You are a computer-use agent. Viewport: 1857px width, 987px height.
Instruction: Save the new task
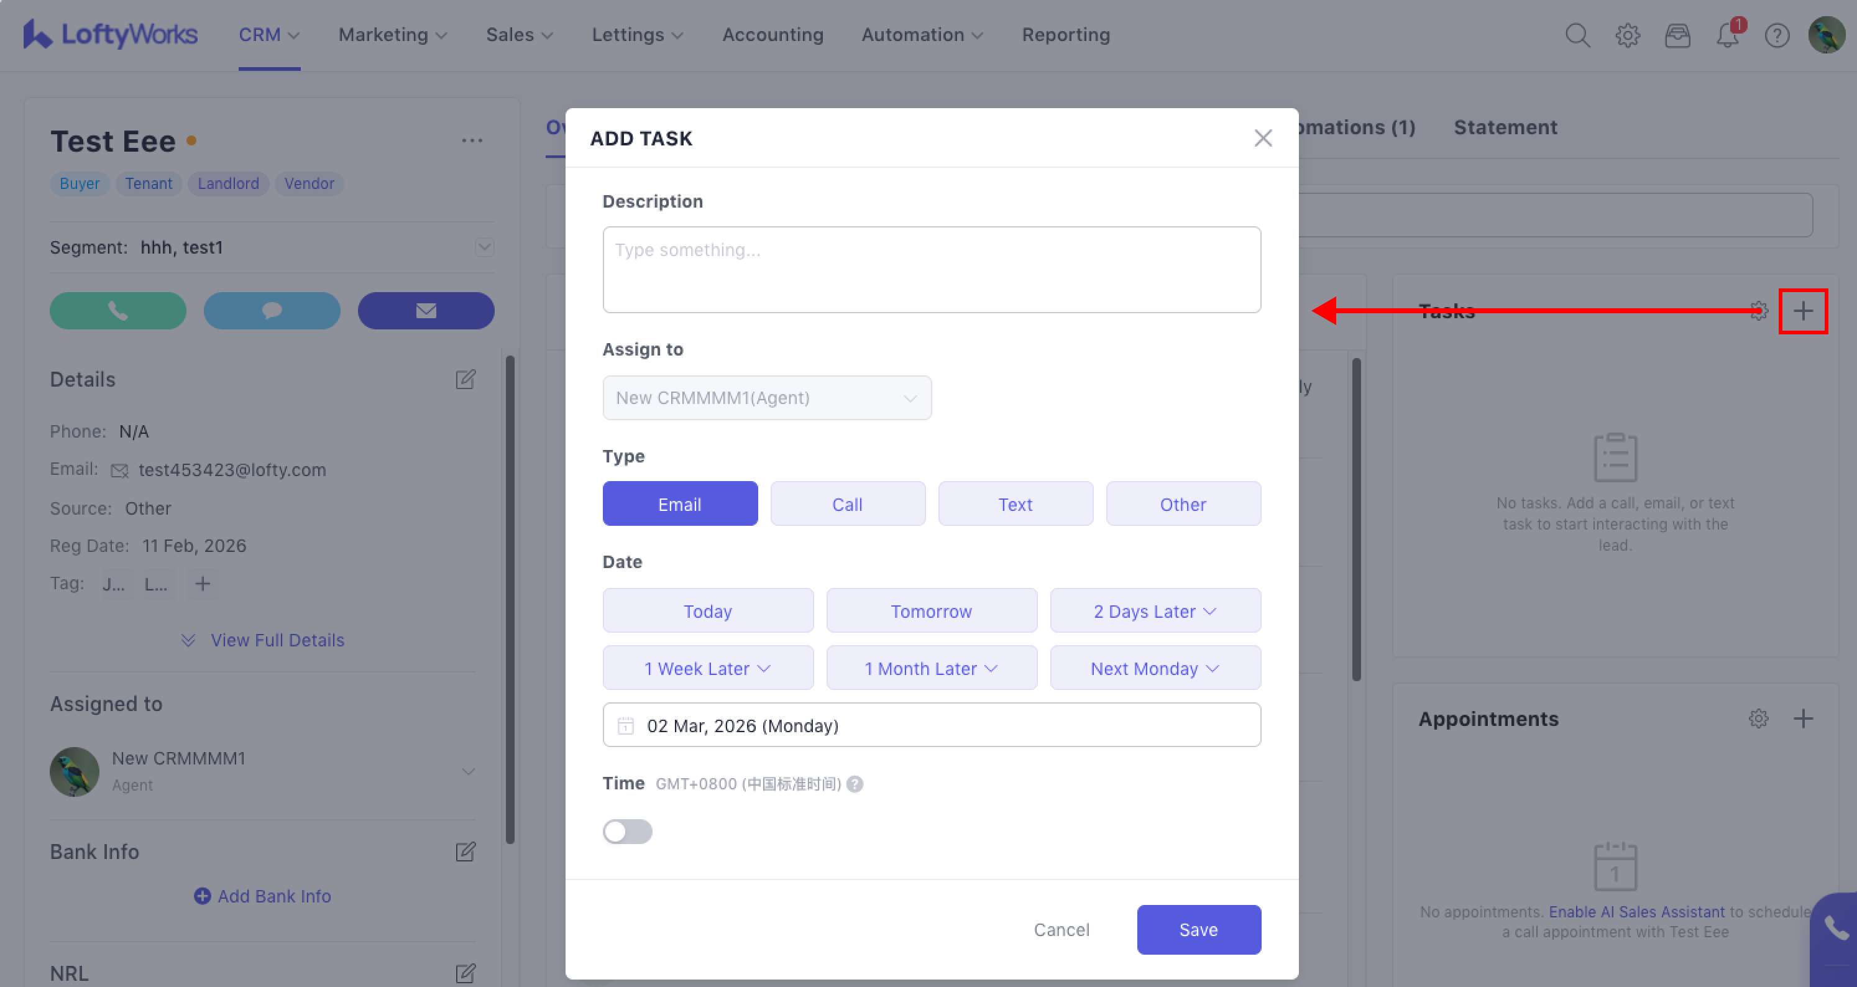[1198, 929]
